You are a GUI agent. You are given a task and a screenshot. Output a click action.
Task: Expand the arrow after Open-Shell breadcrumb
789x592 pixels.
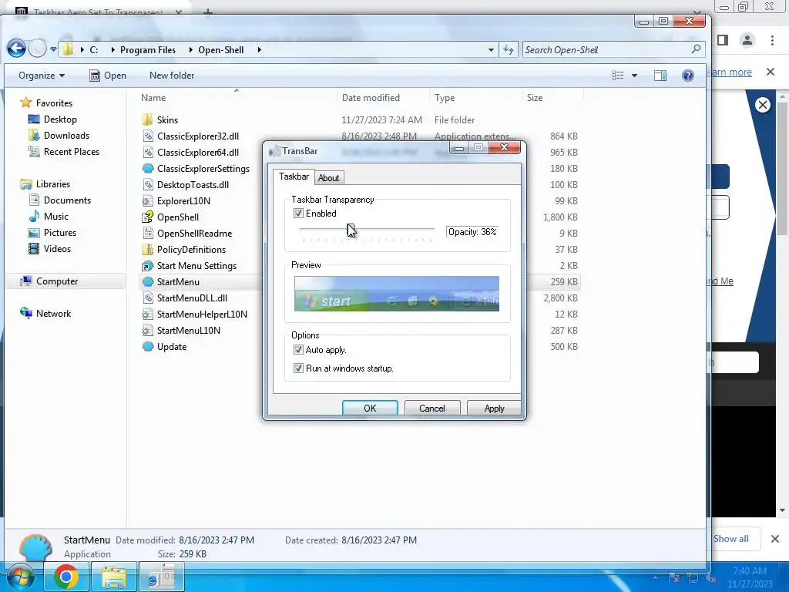click(259, 50)
